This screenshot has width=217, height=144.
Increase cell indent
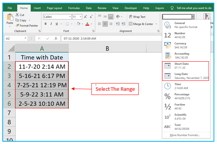(123, 24)
